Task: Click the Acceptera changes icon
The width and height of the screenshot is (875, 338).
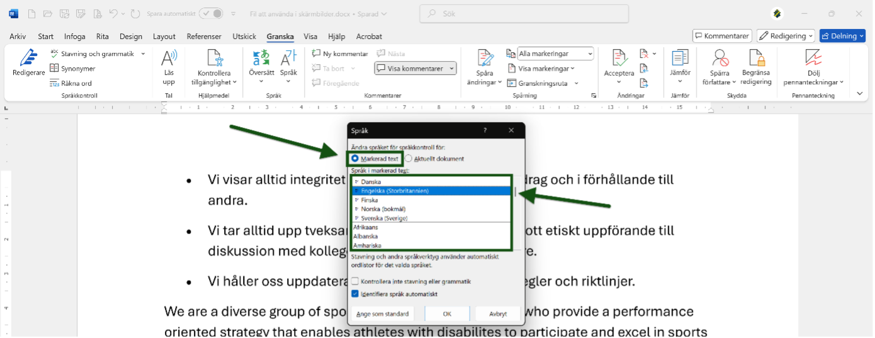Action: point(619,59)
